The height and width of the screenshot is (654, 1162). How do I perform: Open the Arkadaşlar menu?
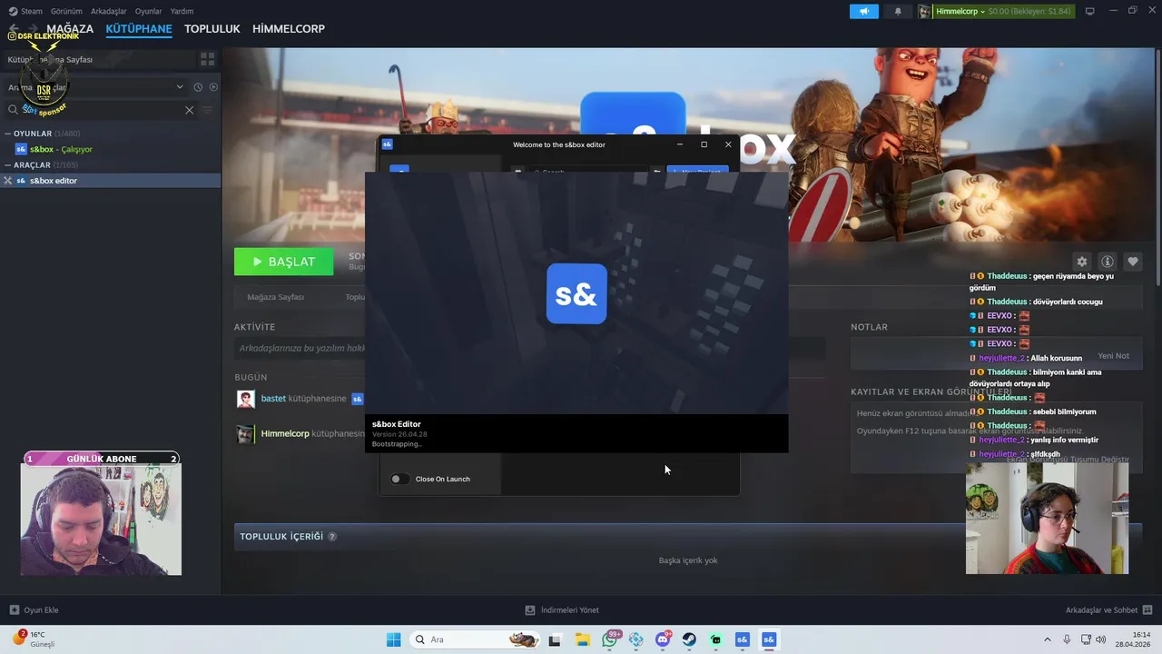click(108, 11)
